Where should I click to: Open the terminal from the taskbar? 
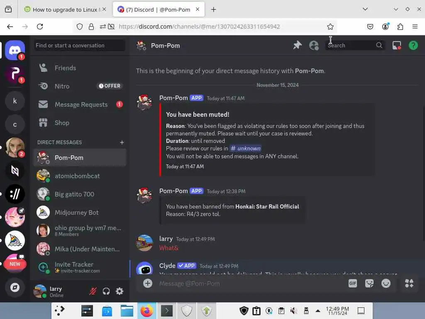(x=167, y=311)
